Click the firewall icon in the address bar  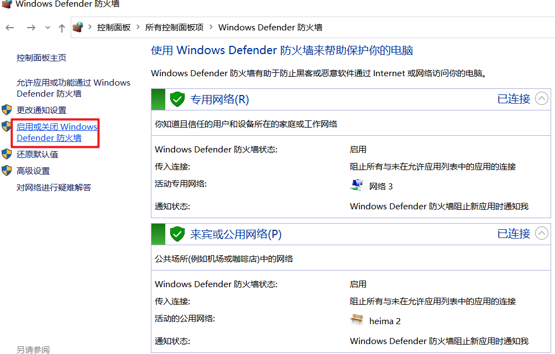(x=78, y=27)
